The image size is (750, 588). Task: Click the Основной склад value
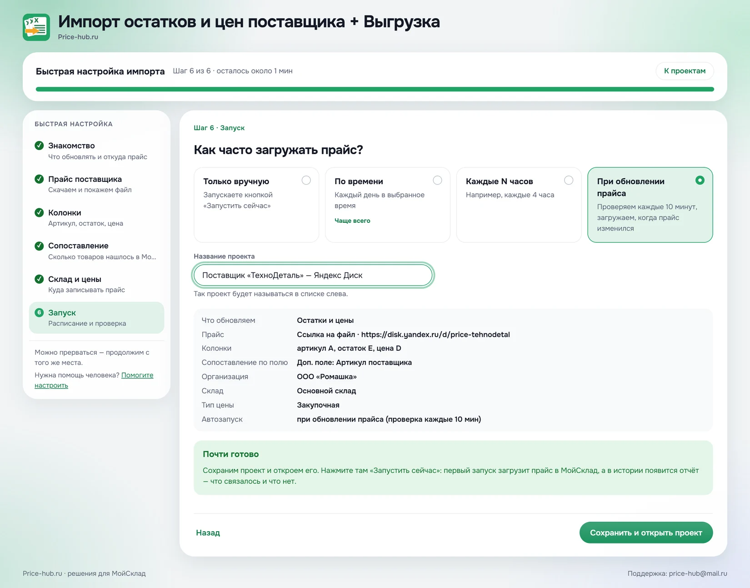pos(326,391)
